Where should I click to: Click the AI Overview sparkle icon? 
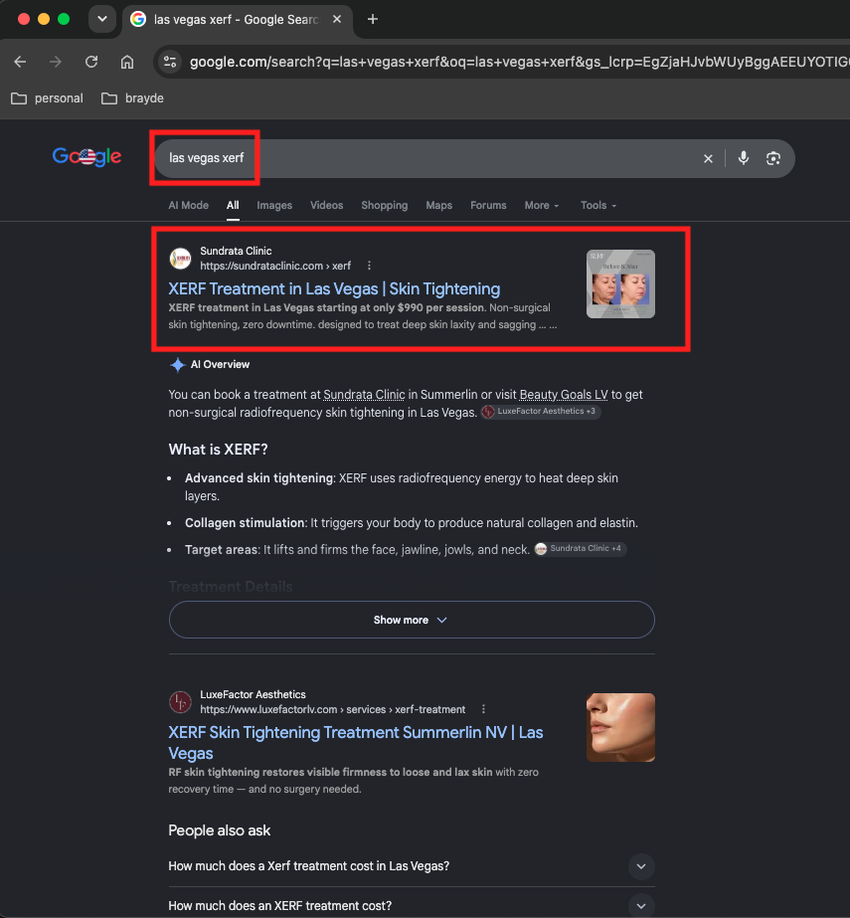coord(177,365)
